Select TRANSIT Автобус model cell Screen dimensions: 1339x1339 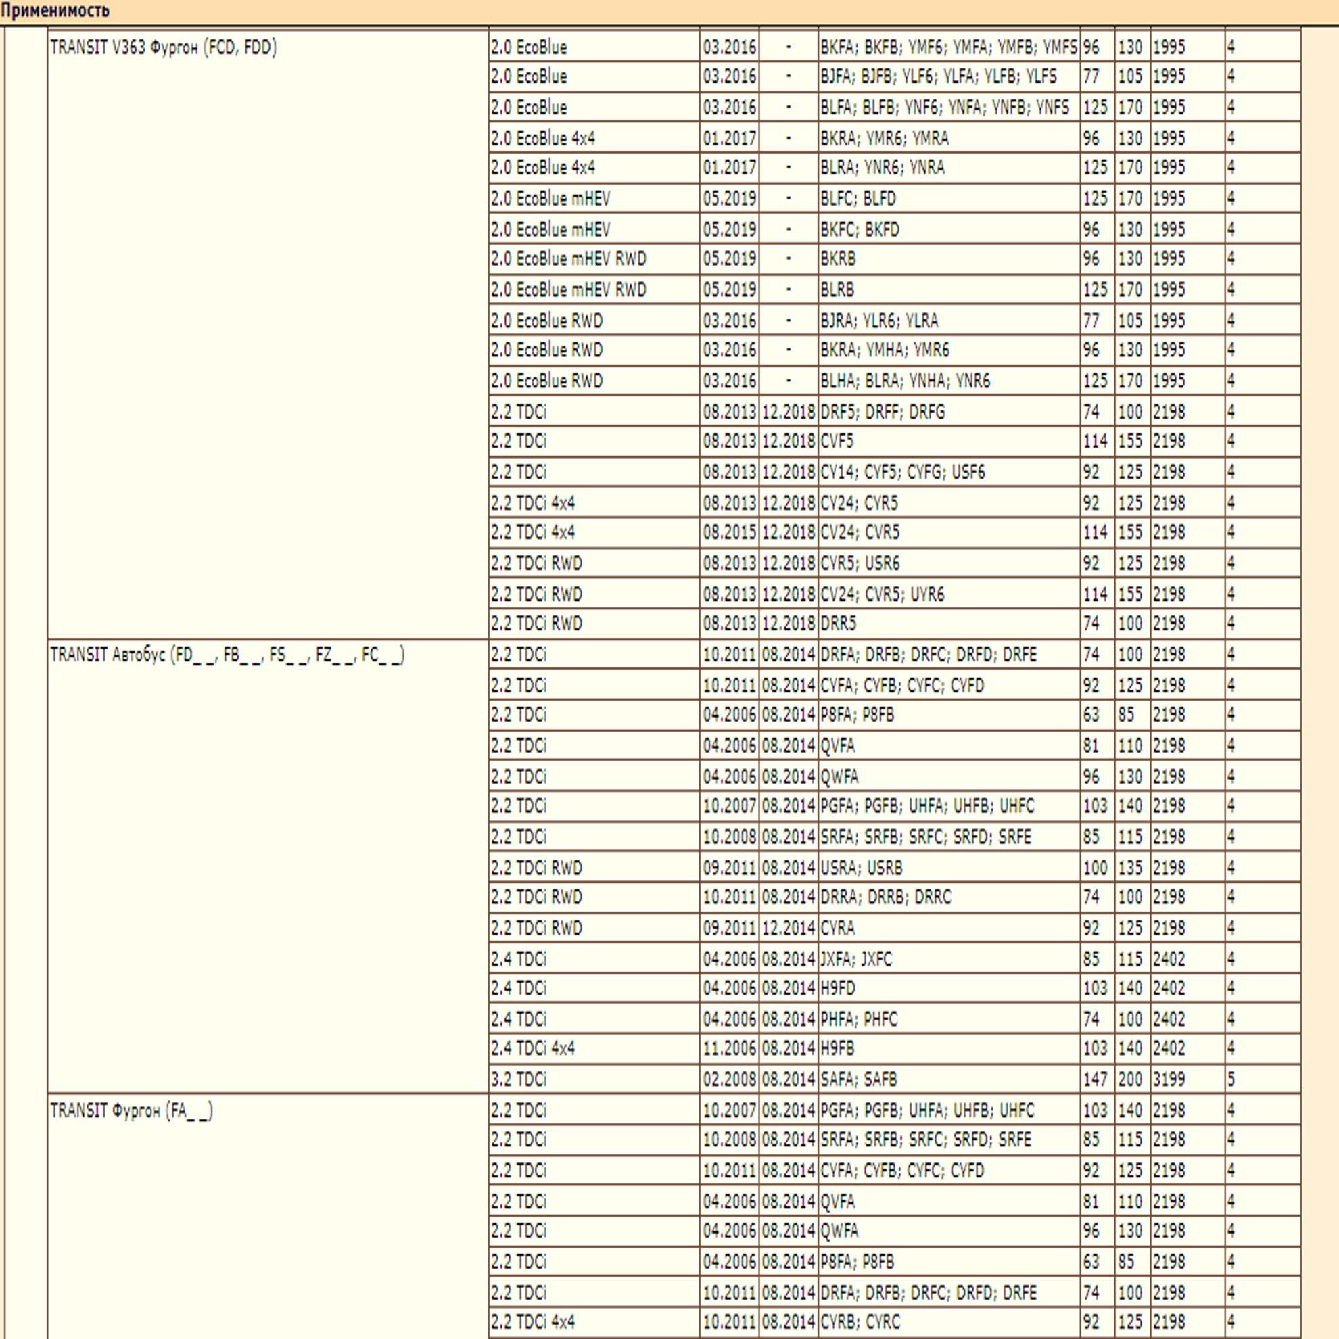[x=268, y=867]
